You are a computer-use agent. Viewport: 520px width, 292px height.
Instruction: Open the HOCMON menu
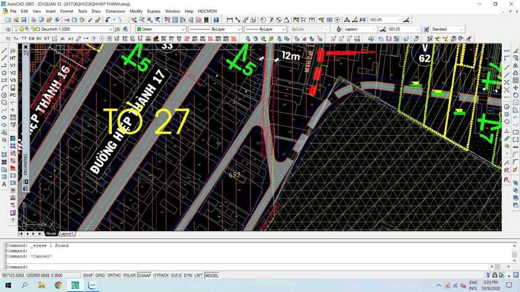tap(207, 11)
